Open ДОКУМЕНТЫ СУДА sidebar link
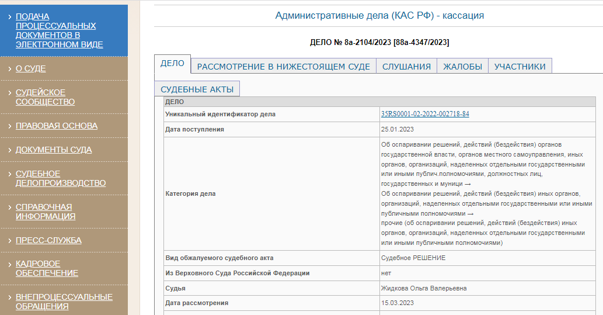Screen dimensions: 603x315 [x=54, y=150]
